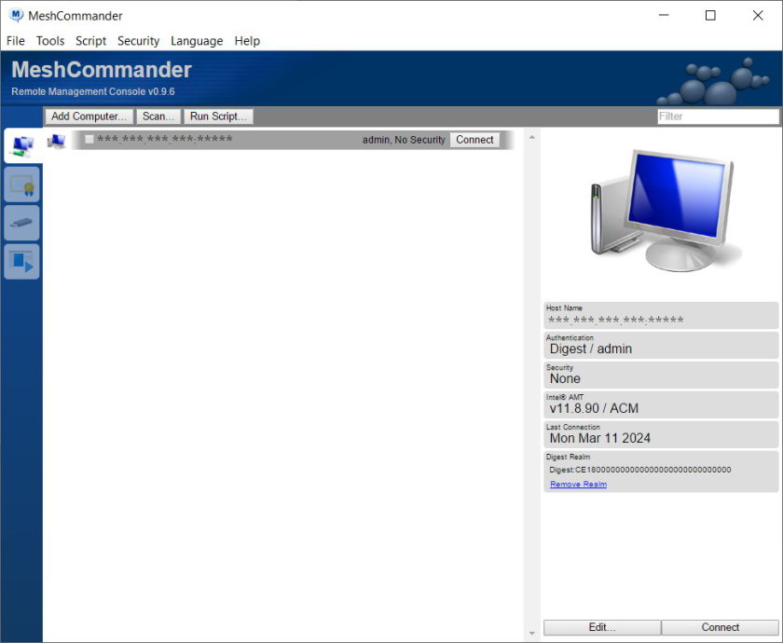This screenshot has height=643, width=783.
Task: Click the Add Computer button
Action: tap(89, 116)
